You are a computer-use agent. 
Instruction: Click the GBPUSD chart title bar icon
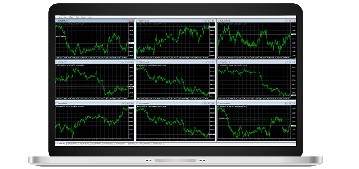pyautogui.click(x=56, y=62)
